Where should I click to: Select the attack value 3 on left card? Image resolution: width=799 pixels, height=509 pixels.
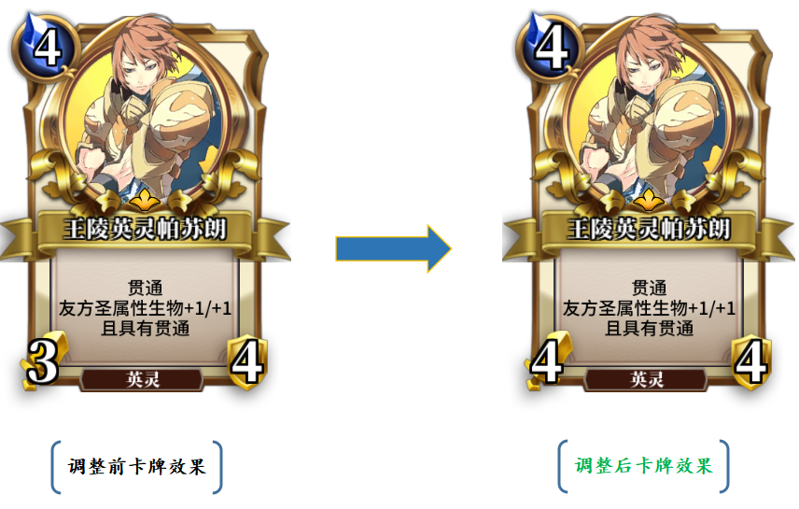point(43,362)
